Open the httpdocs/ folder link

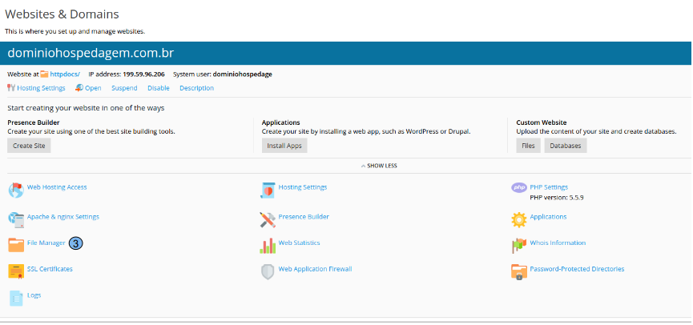[65, 74]
